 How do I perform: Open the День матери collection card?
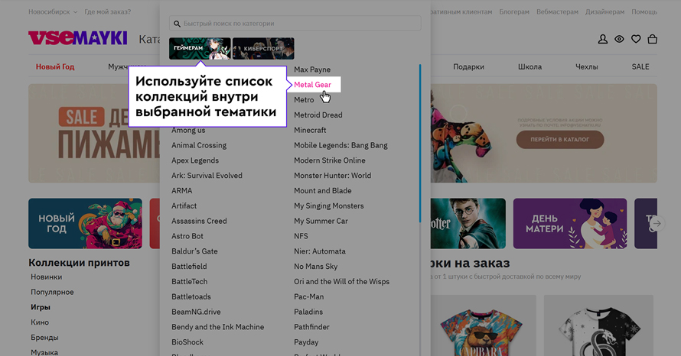(x=570, y=224)
